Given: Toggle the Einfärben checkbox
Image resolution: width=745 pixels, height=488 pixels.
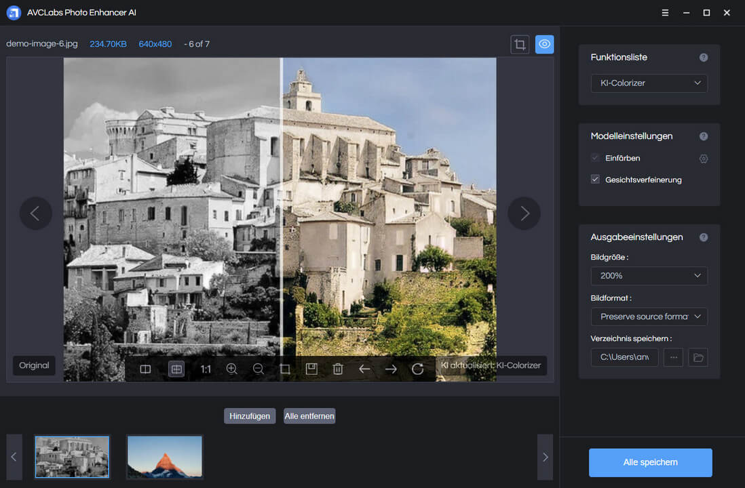Looking at the screenshot, I should pyautogui.click(x=595, y=158).
